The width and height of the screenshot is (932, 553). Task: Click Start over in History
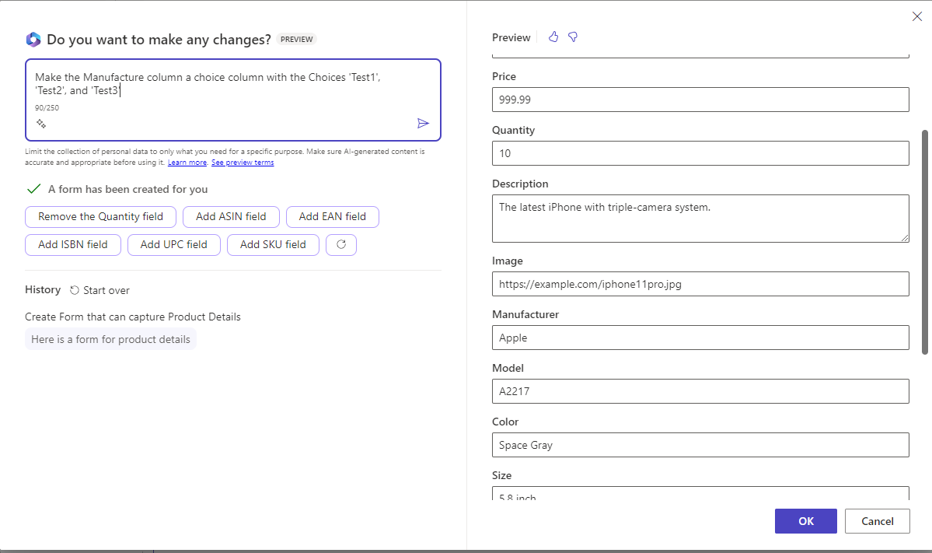point(99,290)
